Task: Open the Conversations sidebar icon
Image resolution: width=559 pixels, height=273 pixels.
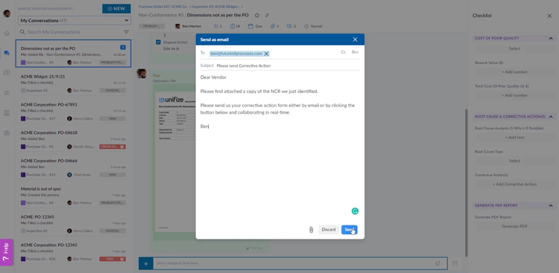Action: 7,53
